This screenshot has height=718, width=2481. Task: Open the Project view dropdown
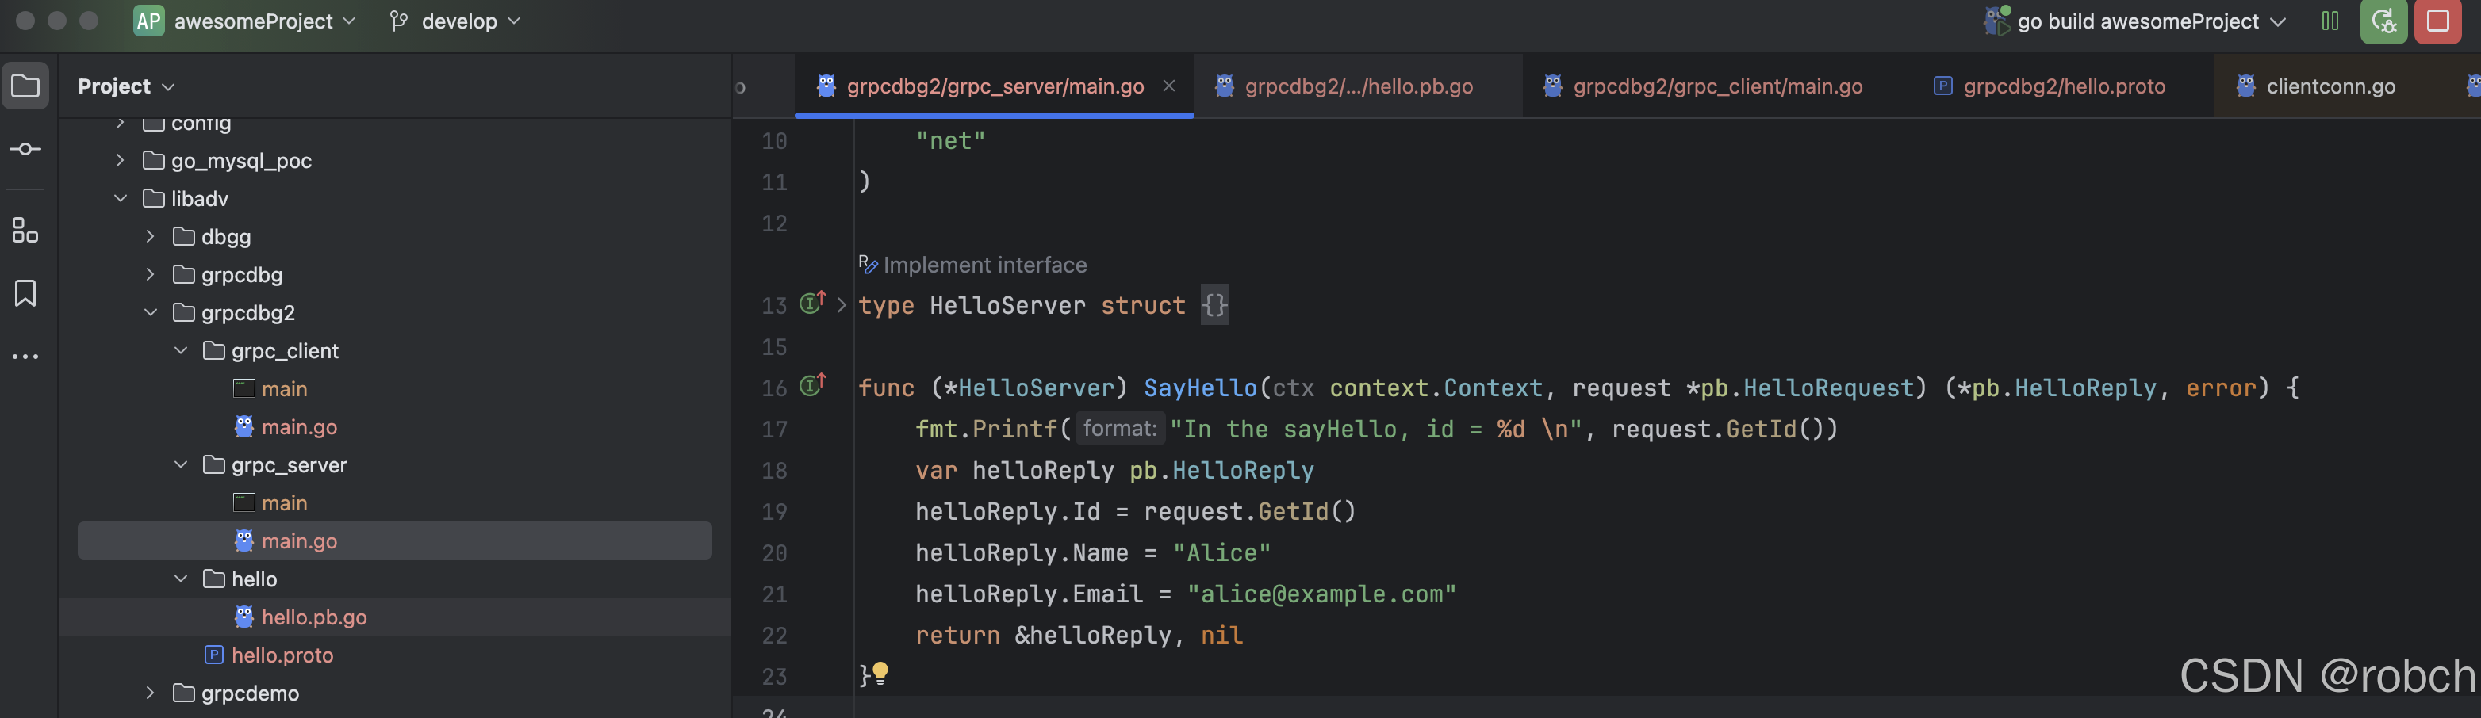click(x=126, y=86)
